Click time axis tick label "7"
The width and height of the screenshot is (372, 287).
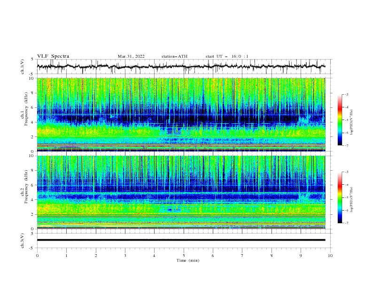pos(242,256)
